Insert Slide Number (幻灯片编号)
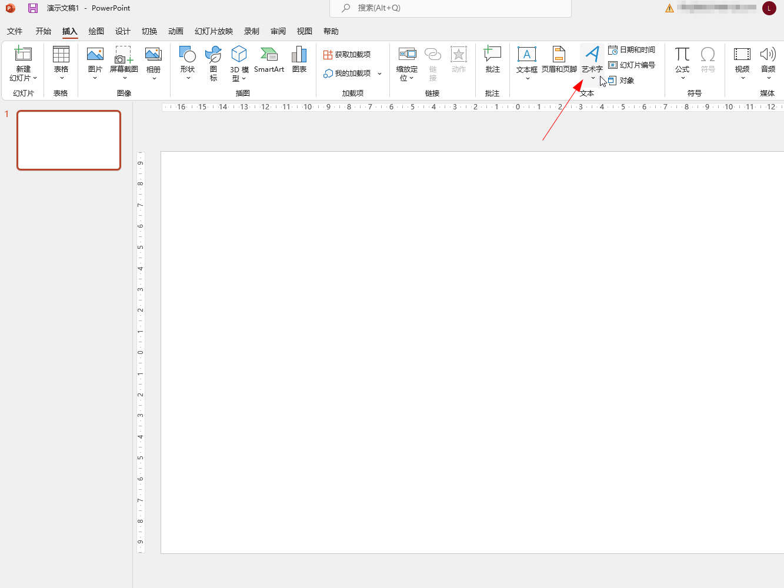The image size is (784, 588). 632,65
